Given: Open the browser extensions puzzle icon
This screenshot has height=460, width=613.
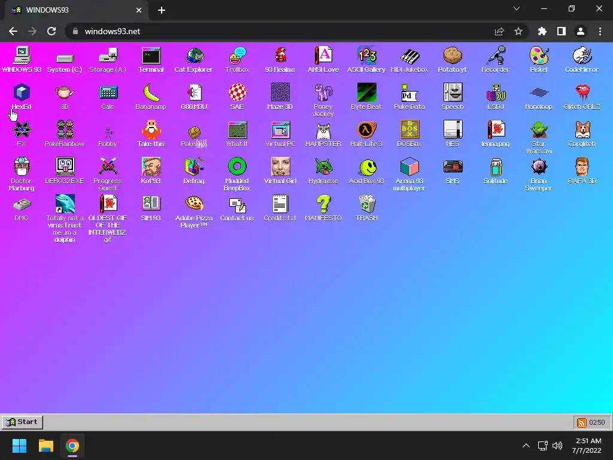Looking at the screenshot, I should pos(542,31).
